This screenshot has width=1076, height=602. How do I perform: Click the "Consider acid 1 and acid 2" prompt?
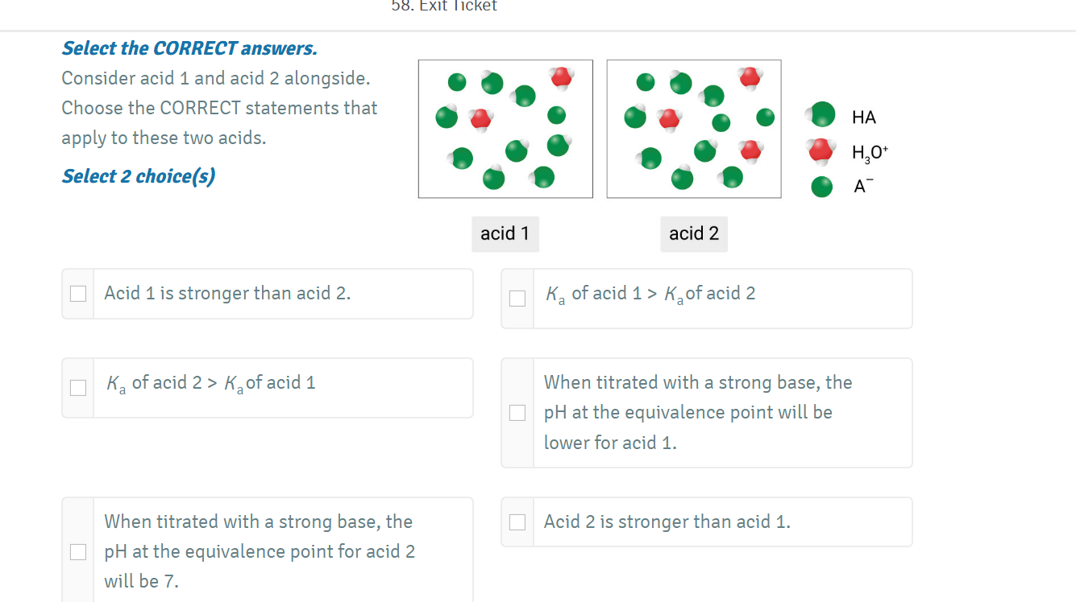pyautogui.click(x=216, y=79)
